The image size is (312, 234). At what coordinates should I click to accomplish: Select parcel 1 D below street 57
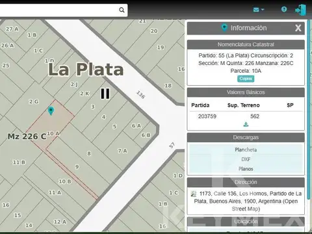click(x=178, y=175)
